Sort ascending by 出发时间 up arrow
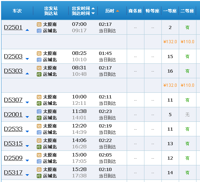Viewport: 200px width, 182px height. [93, 8]
